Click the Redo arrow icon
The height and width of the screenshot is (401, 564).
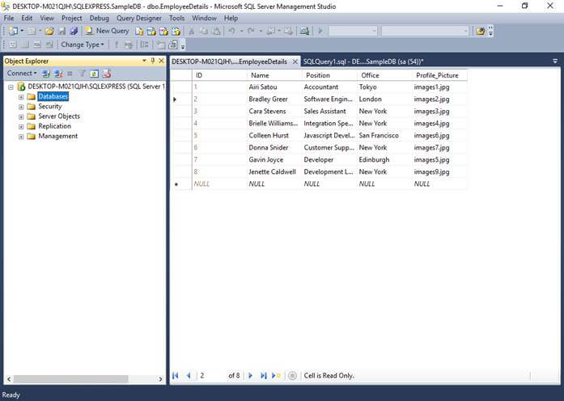251,32
